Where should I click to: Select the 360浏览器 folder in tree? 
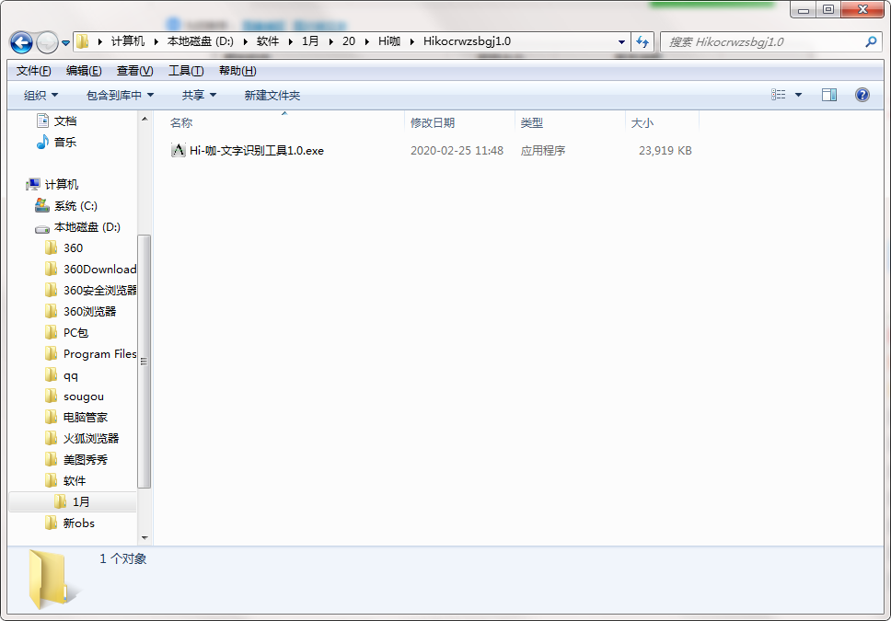pos(90,311)
